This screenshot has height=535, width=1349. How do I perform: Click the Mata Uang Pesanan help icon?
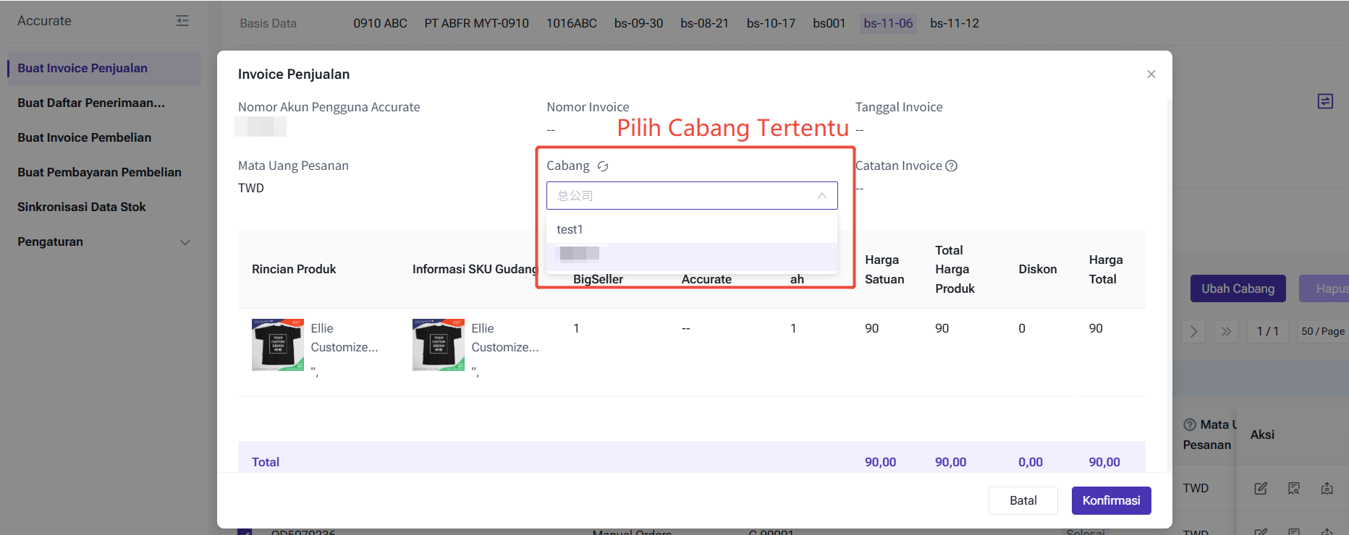click(1189, 424)
